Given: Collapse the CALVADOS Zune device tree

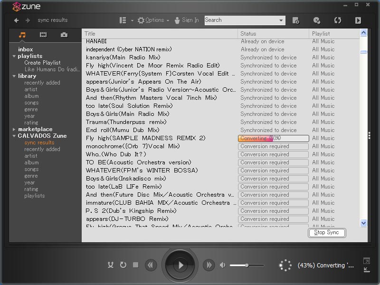Looking at the screenshot, I should point(14,136).
